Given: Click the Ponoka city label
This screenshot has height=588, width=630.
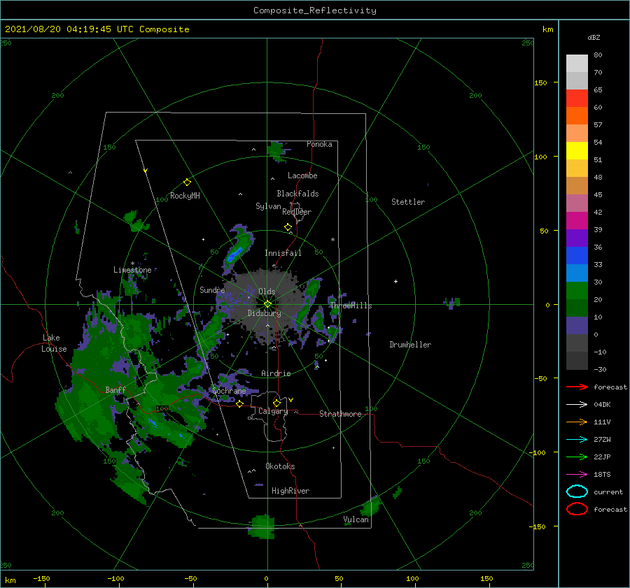Looking at the screenshot, I should coord(319,144).
